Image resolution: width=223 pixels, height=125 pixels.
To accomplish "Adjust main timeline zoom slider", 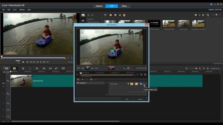I will (x=196, y=68).
